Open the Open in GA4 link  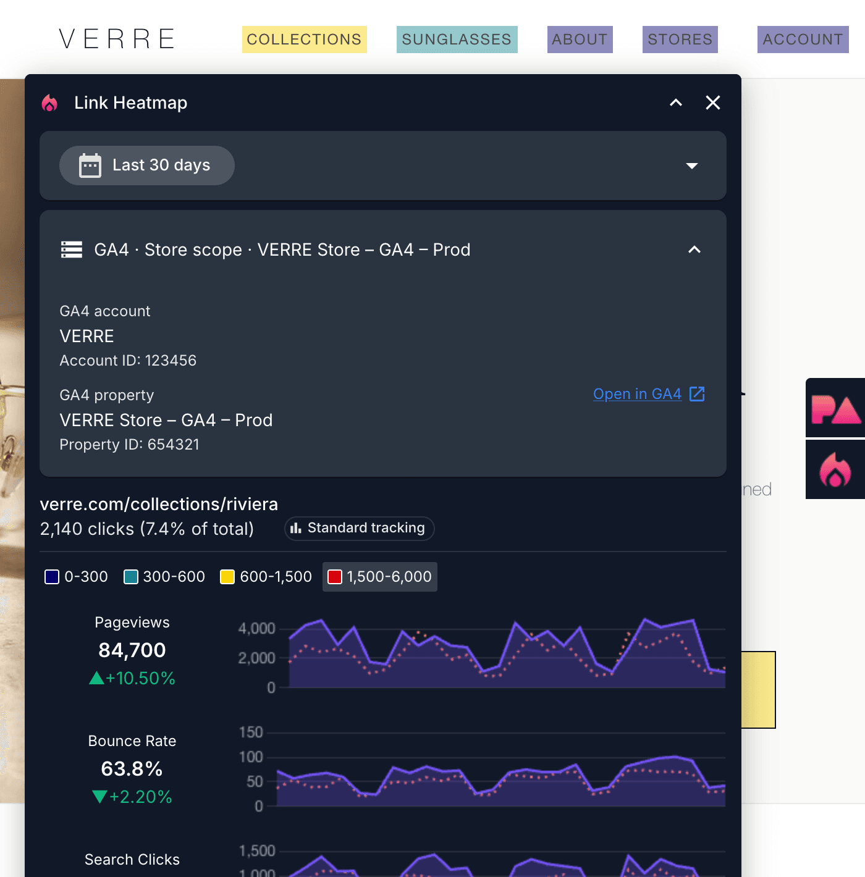pos(637,394)
